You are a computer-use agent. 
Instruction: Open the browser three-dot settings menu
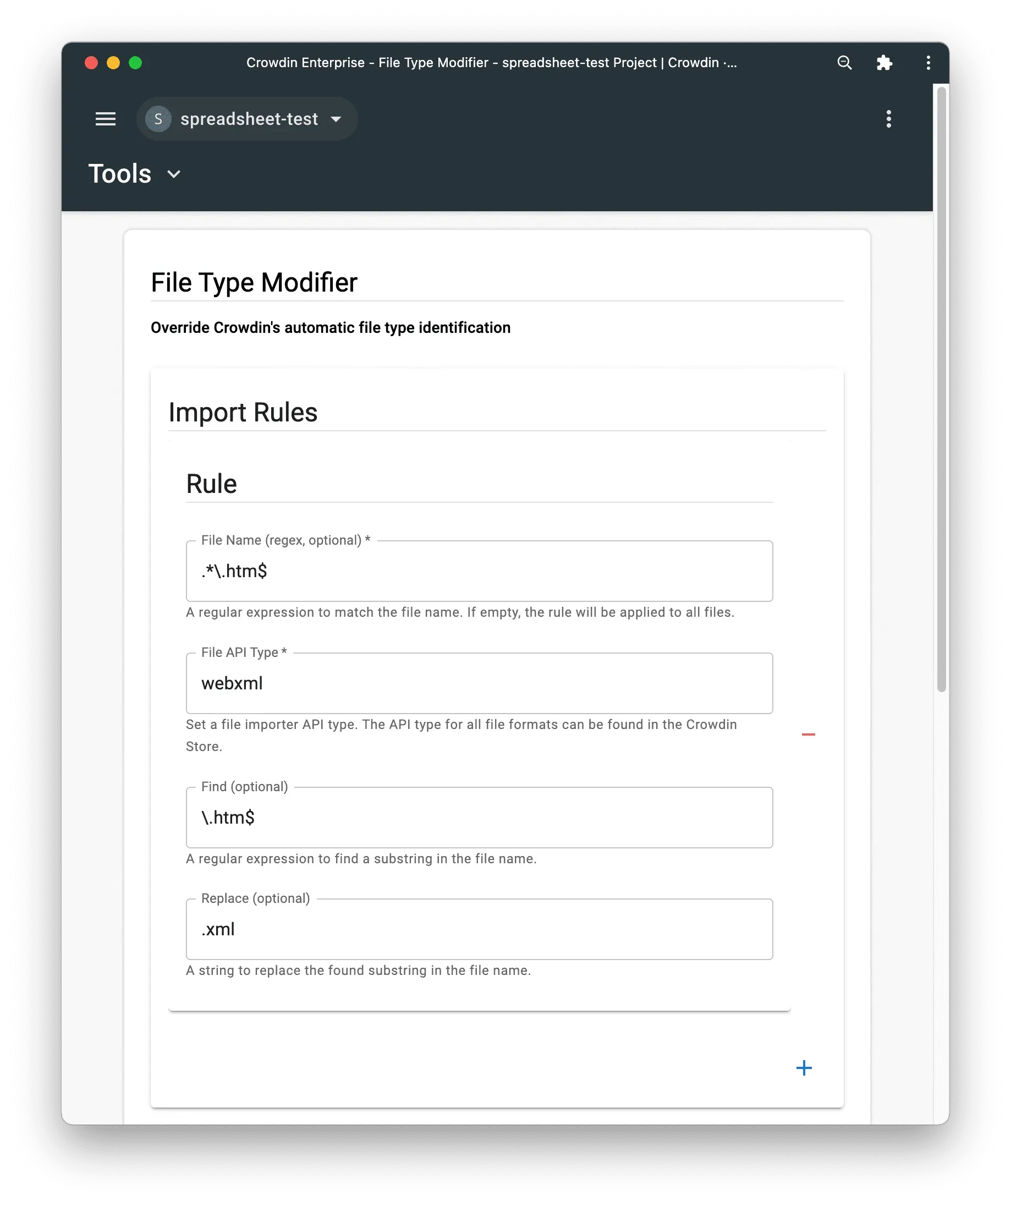928,63
